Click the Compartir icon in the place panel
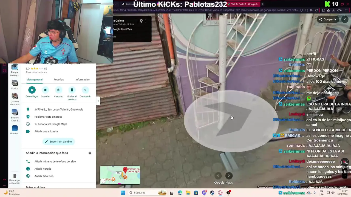This screenshot has height=197, width=351. (x=85, y=90)
